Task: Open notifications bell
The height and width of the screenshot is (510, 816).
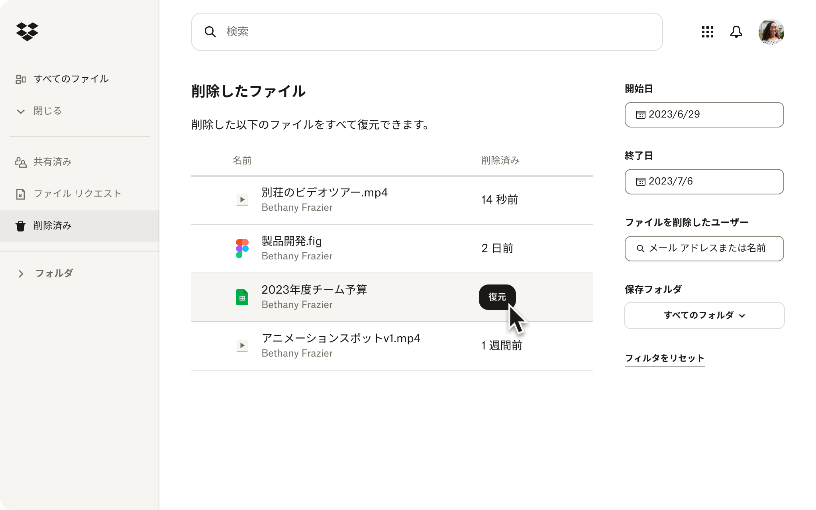Action: click(736, 32)
